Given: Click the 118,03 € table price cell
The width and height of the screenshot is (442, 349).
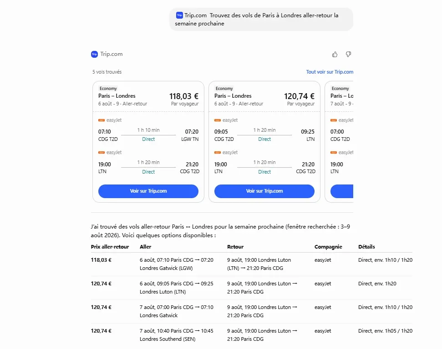Looking at the screenshot, I should (101, 260).
